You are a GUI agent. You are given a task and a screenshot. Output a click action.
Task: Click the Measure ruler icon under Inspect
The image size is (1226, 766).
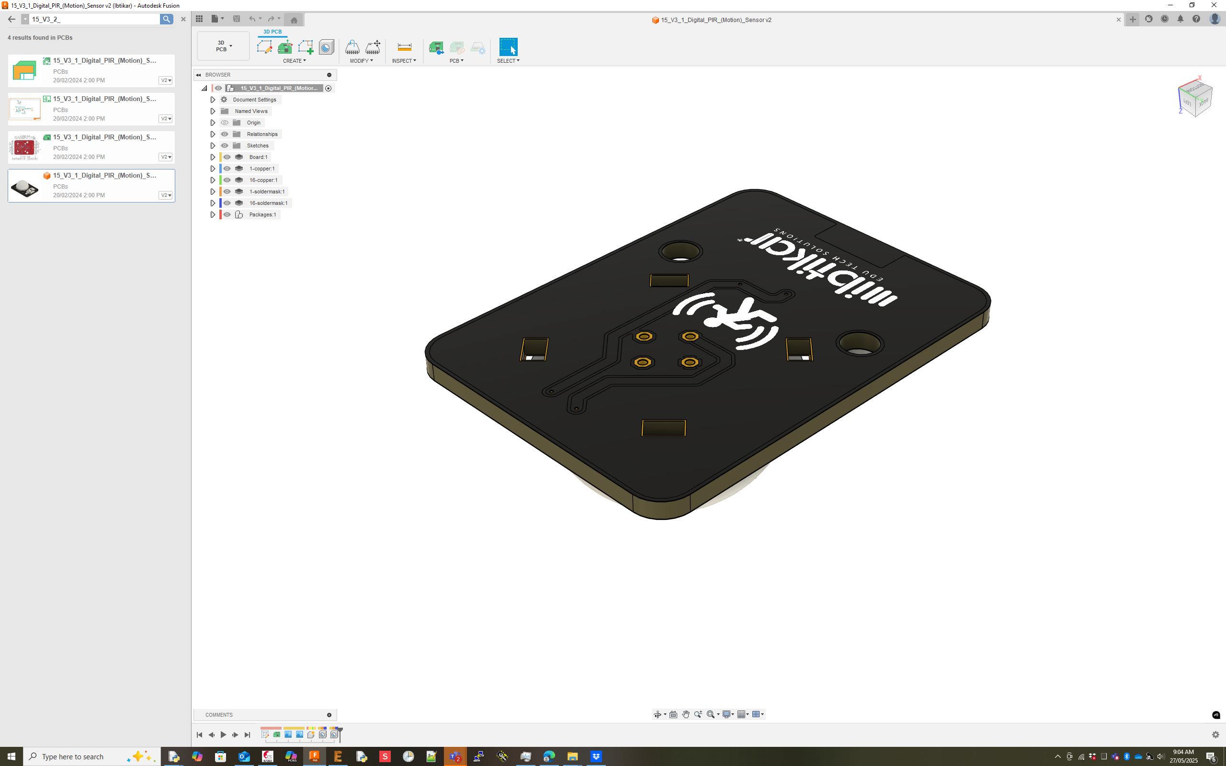tap(404, 47)
